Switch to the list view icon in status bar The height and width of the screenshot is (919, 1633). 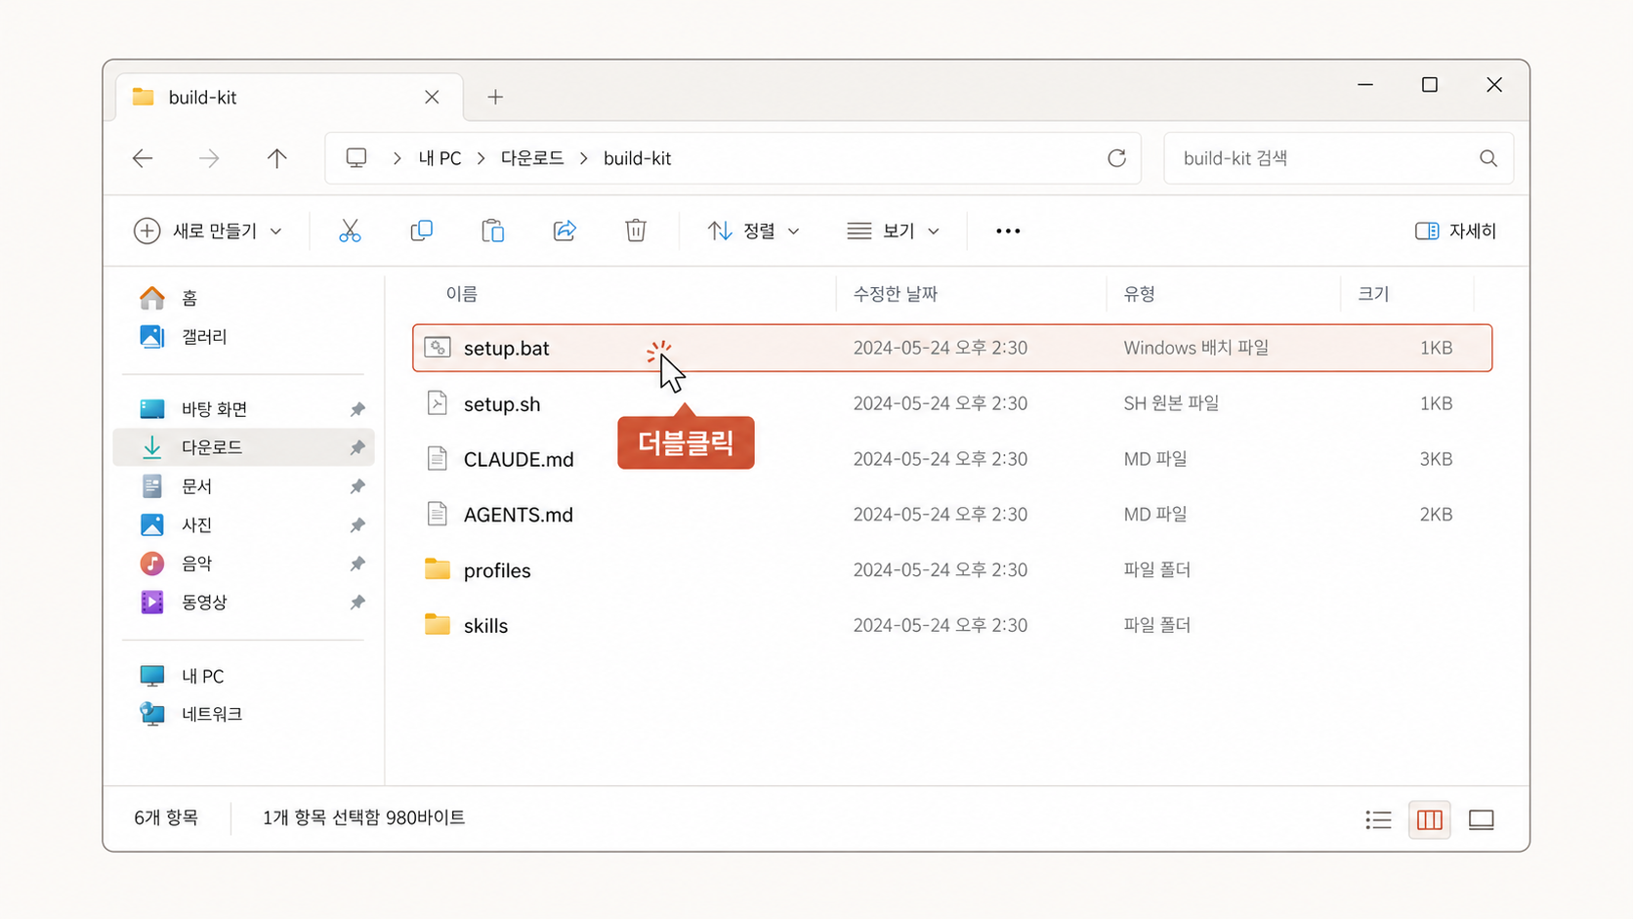click(x=1378, y=819)
